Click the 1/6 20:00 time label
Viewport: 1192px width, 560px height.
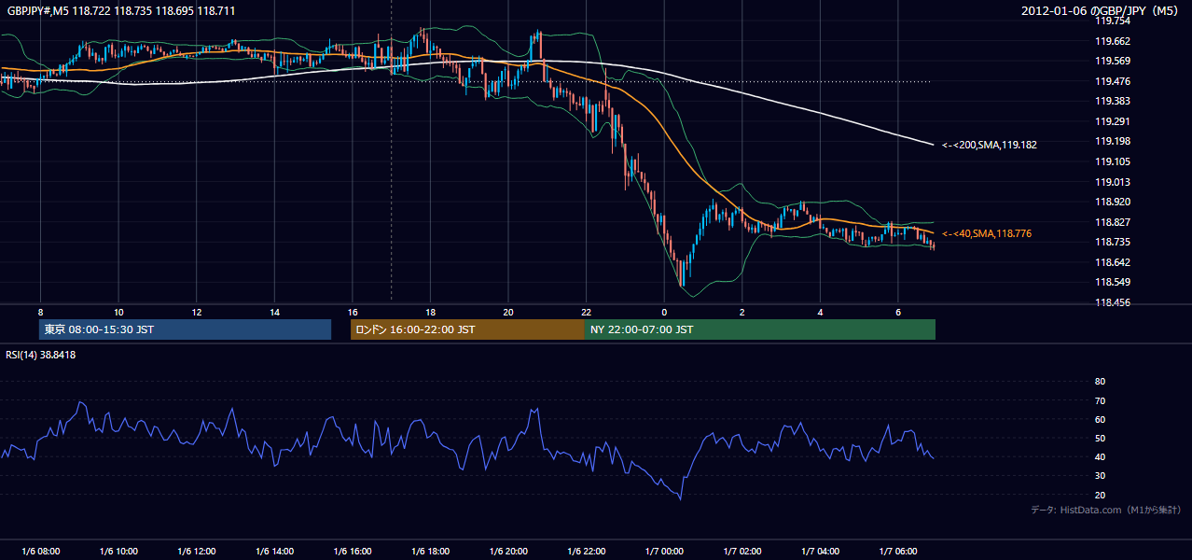point(508,551)
